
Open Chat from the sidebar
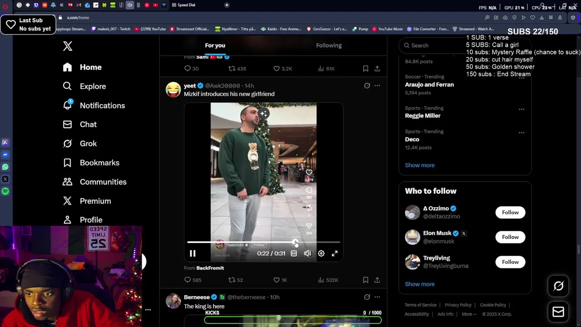pos(80,124)
